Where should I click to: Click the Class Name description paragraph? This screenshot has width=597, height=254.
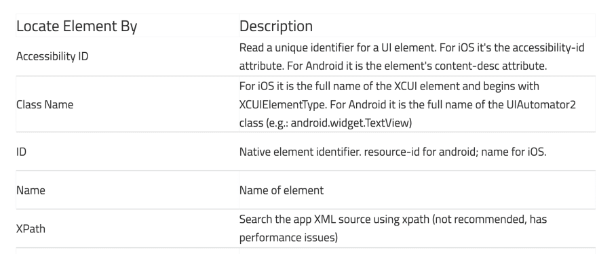click(408, 104)
